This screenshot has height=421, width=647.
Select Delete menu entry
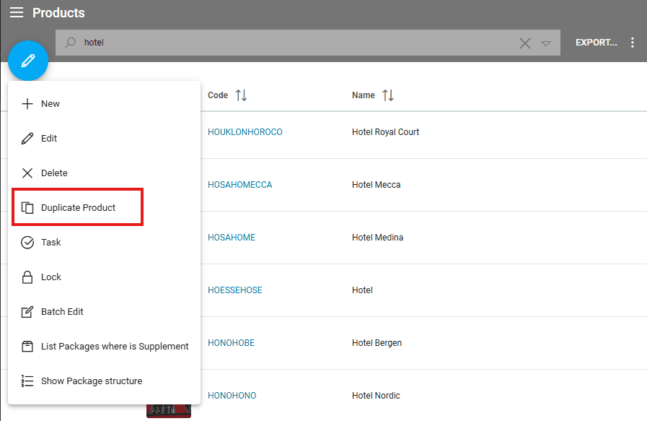pyautogui.click(x=54, y=173)
